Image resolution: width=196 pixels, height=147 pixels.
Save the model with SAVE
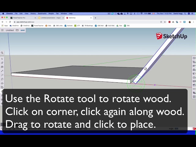coord(23,30)
